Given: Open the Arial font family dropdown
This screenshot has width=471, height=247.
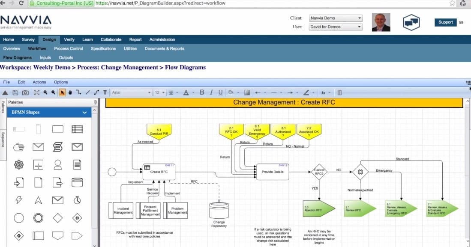Looking at the screenshot, I should pyautogui.click(x=131, y=92).
